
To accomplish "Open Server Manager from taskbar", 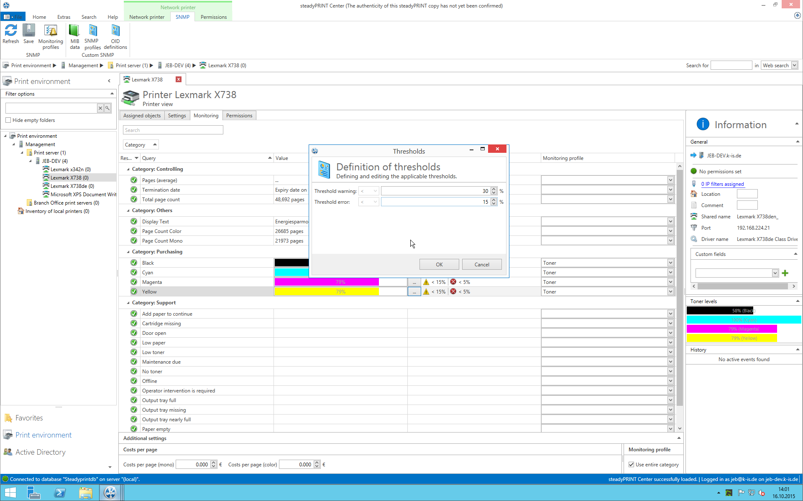I will [x=34, y=493].
